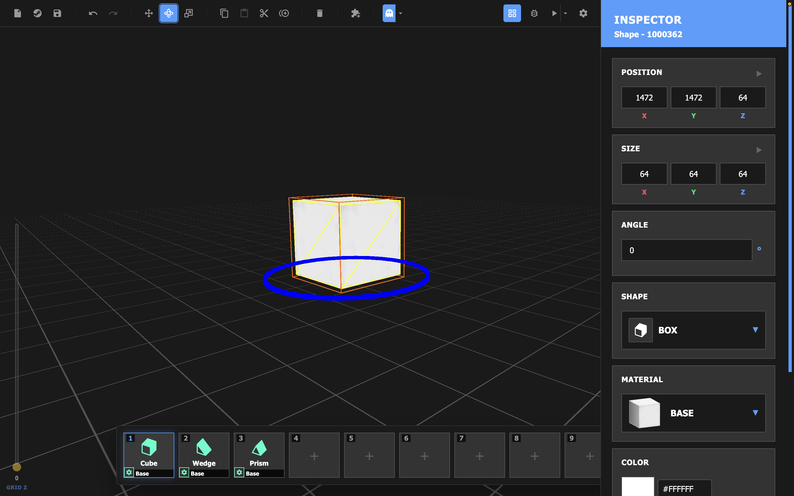The width and height of the screenshot is (794, 496).
Task: Add item to hotbar slot 6
Action: click(424, 455)
